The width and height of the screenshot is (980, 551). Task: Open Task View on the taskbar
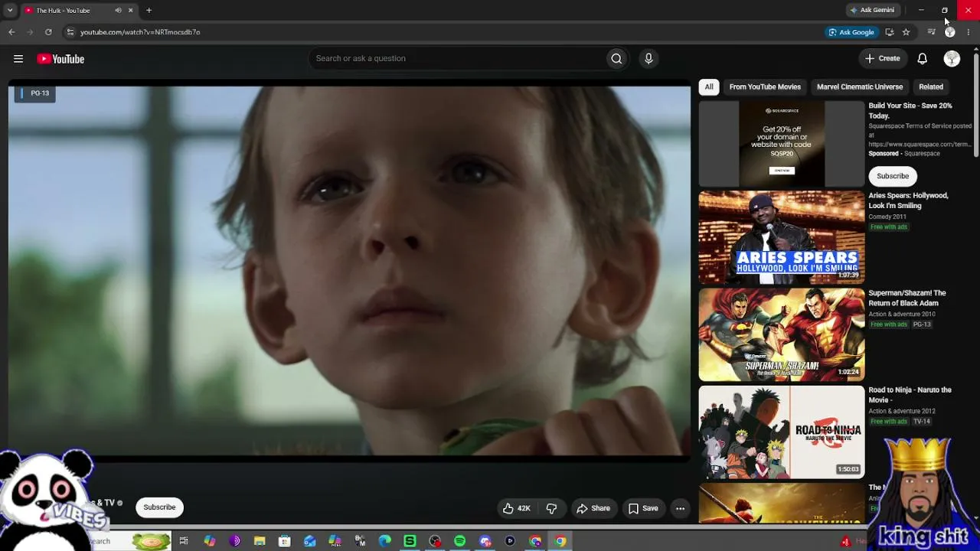[184, 541]
